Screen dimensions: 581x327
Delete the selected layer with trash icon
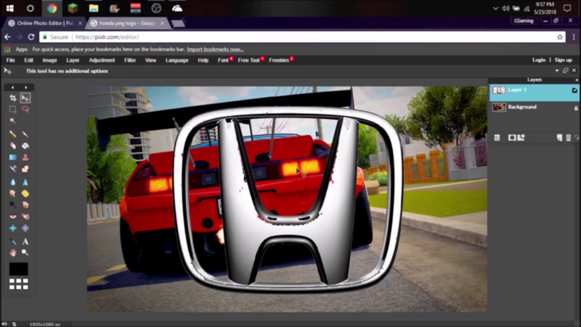(568, 138)
